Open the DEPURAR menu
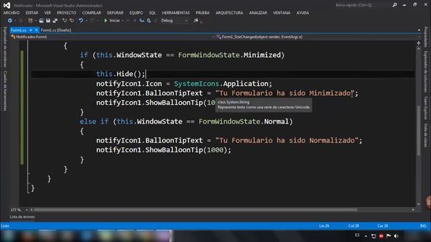 point(115,13)
